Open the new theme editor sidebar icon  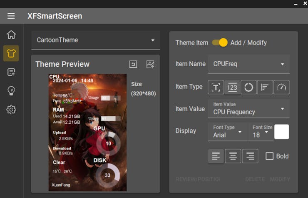[x=11, y=72]
